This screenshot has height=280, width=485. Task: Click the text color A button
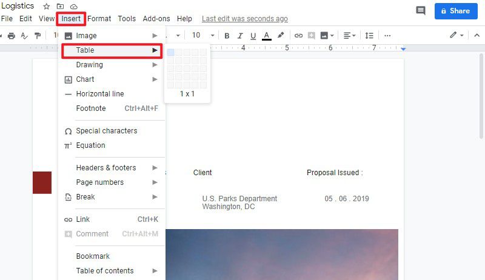coord(267,36)
